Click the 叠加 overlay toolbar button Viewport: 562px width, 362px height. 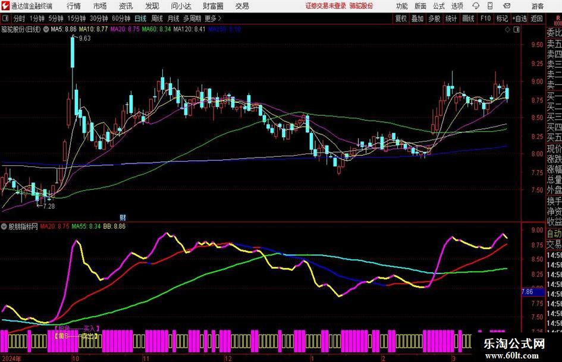[x=417, y=18]
